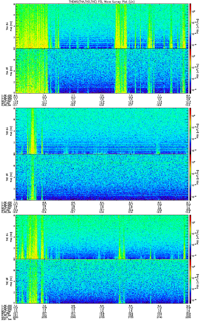Click the 'THA B⊥ freq [Hz]' axis label
201x321 pixels.
9,26
